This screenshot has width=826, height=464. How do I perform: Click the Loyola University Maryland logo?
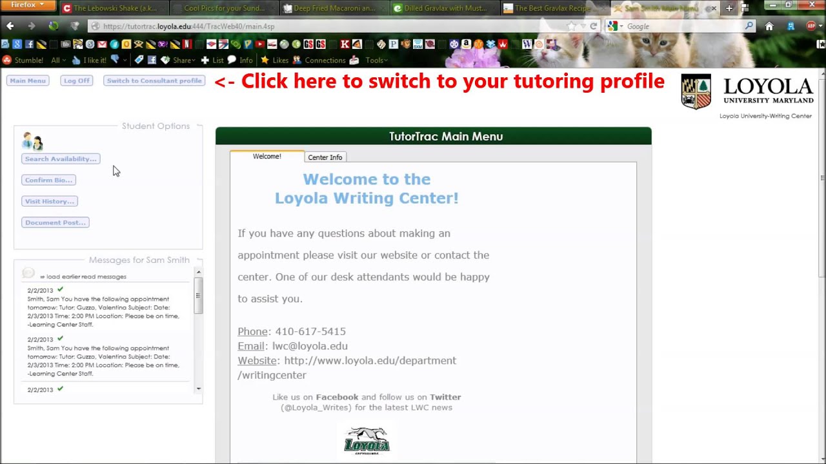point(747,92)
